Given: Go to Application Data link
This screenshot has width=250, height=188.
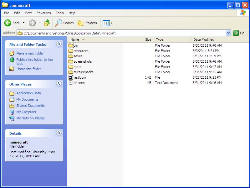Looking at the screenshot, I should click(28, 93).
